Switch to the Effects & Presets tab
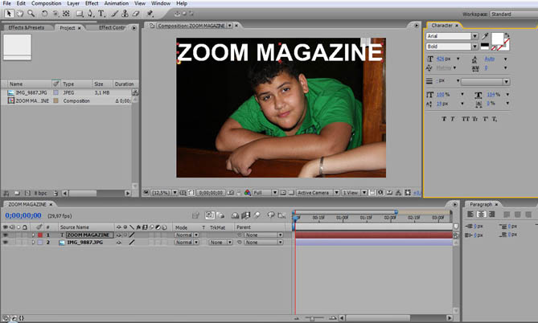Image resolution: width=538 pixels, height=323 pixels. click(27, 28)
